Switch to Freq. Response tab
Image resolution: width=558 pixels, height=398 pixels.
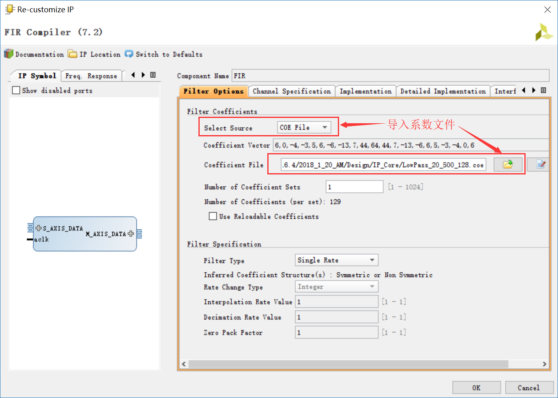pyautogui.click(x=91, y=76)
